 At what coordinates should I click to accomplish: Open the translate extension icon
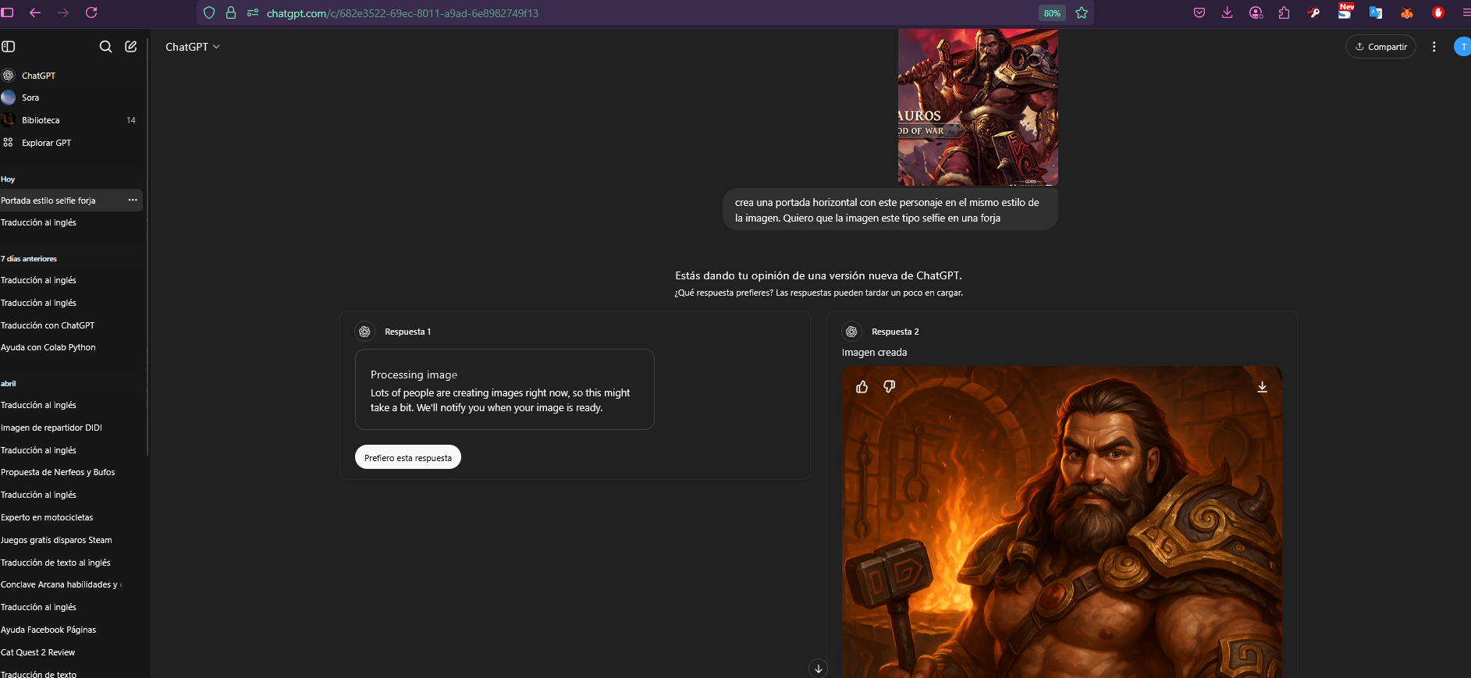pos(1376,12)
